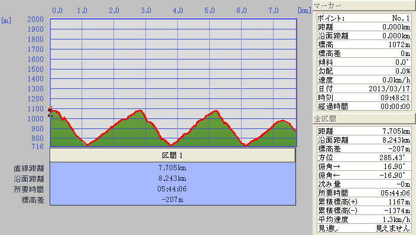416x235 pixels.
Task: Click the 所要時間 05:44:06 cell in section table
Action: [x=173, y=189]
